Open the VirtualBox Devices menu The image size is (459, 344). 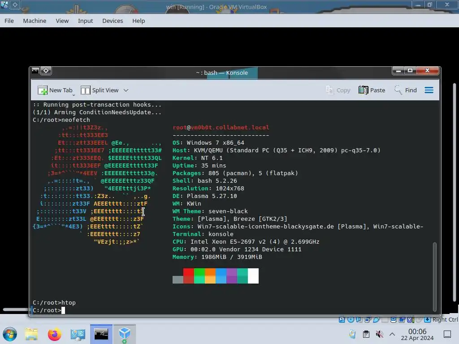[113, 21]
